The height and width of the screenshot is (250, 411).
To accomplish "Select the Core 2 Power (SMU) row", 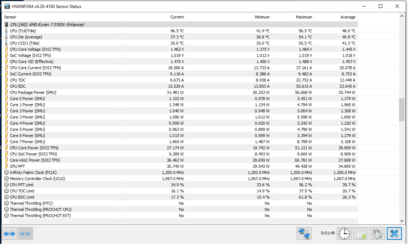I will [180, 111].
